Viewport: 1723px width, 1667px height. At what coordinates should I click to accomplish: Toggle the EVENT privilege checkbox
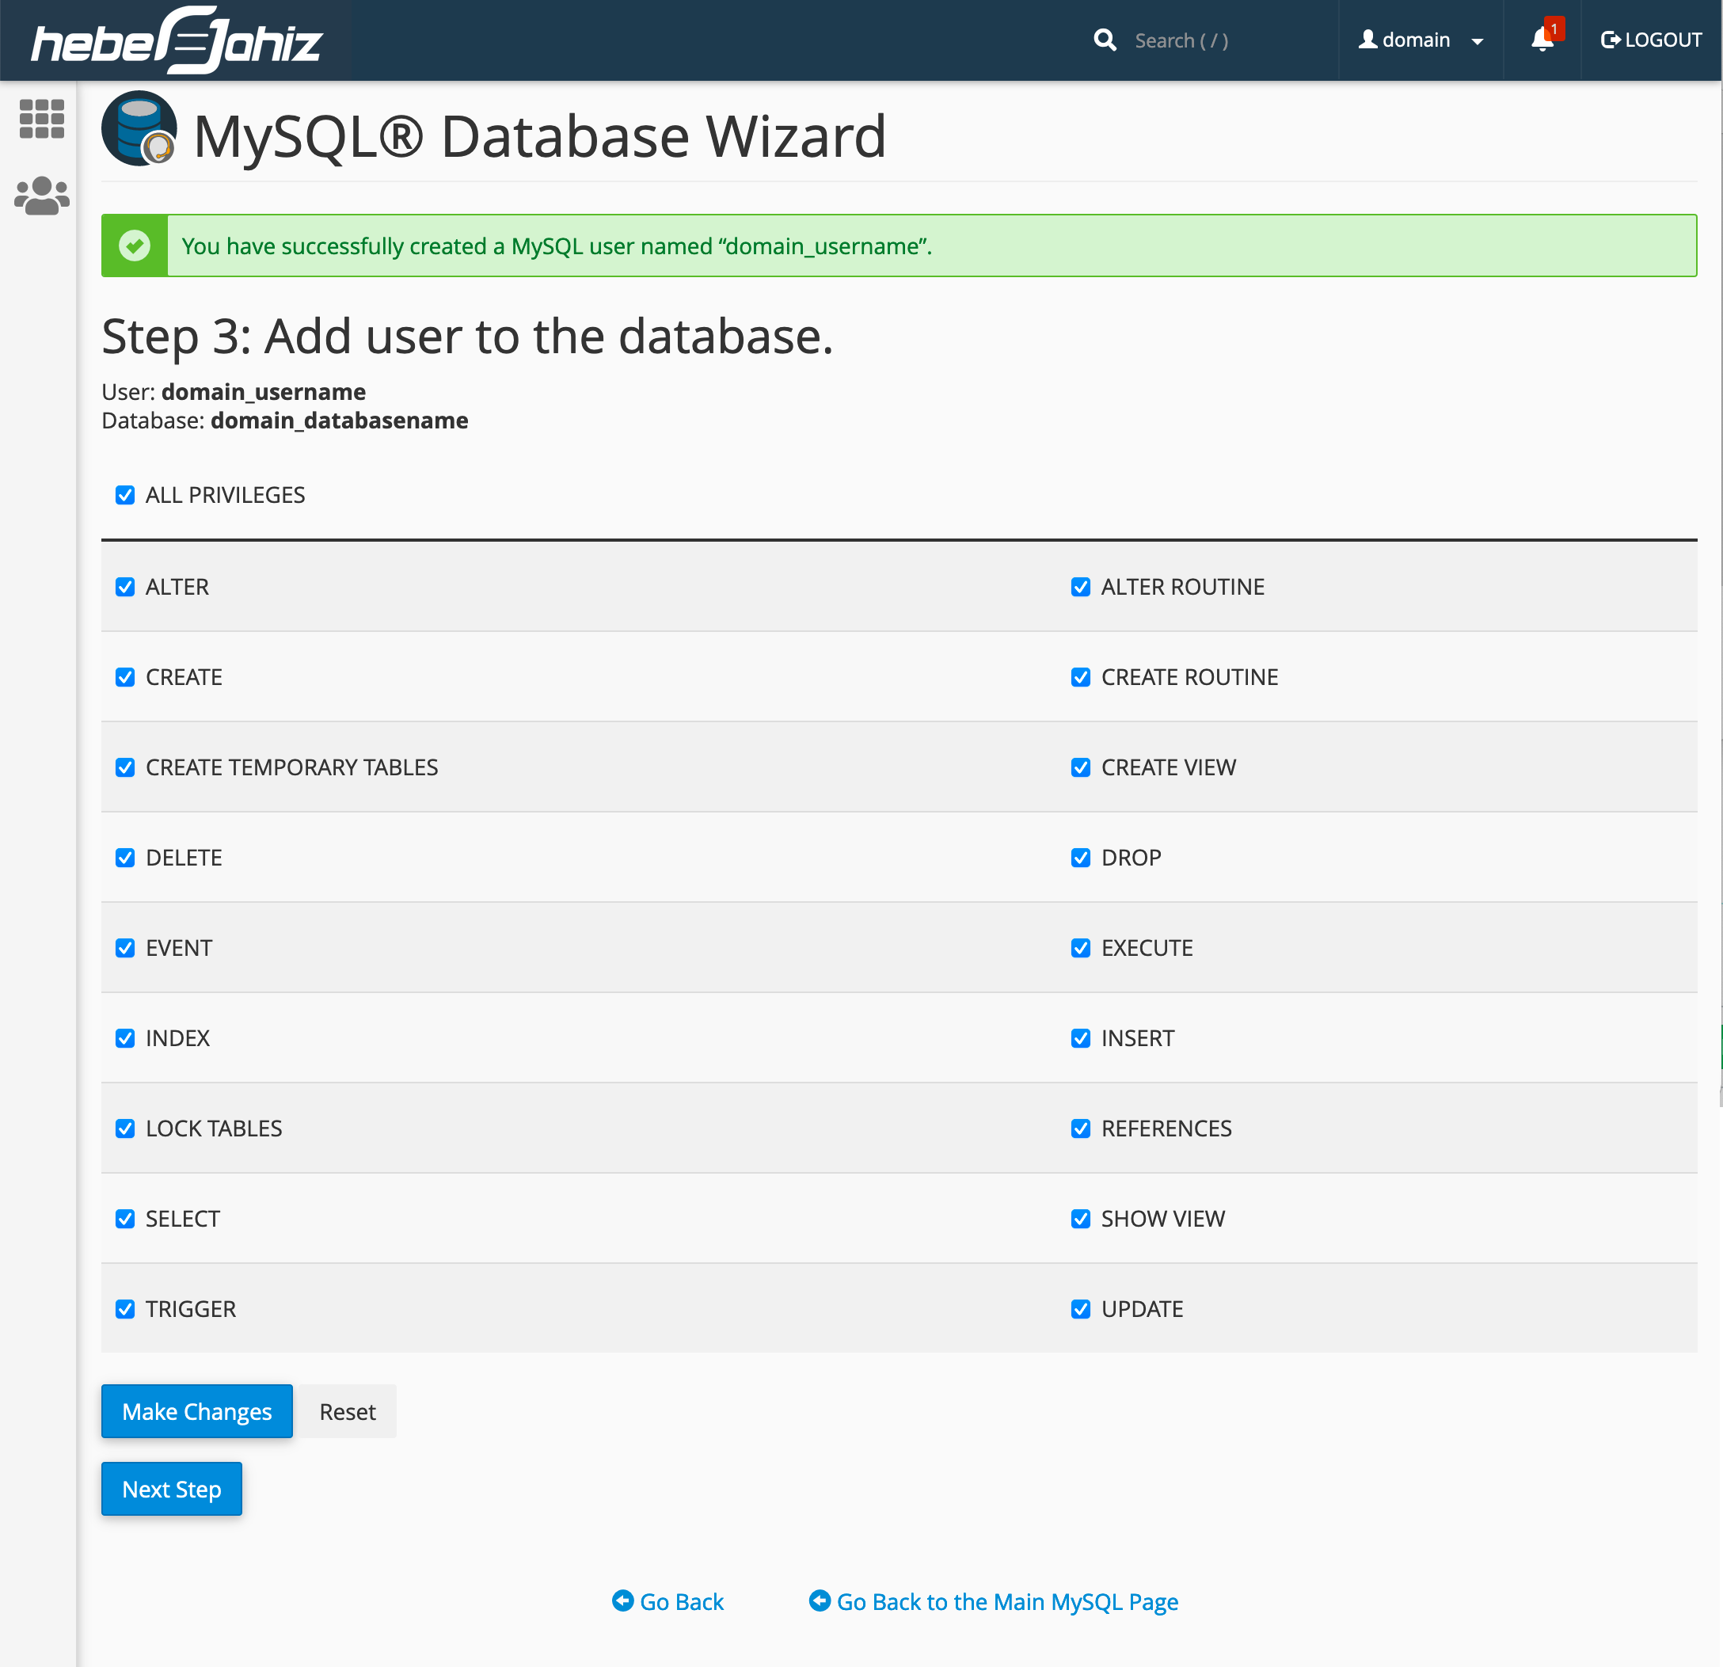coord(125,948)
